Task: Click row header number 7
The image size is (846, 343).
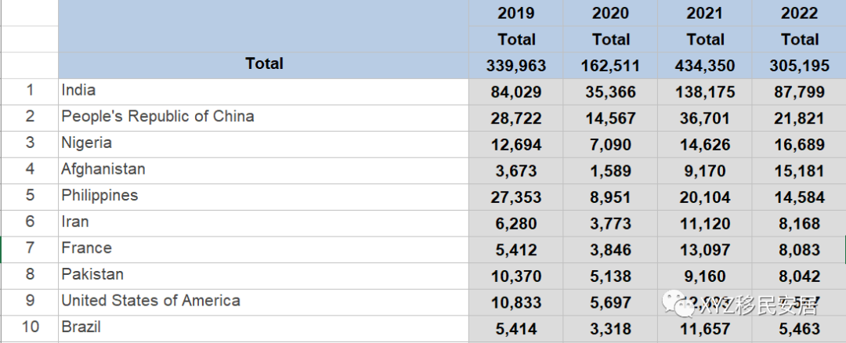Action: (30, 249)
